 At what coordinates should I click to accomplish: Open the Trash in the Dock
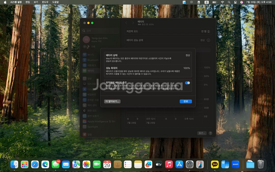click(261, 164)
